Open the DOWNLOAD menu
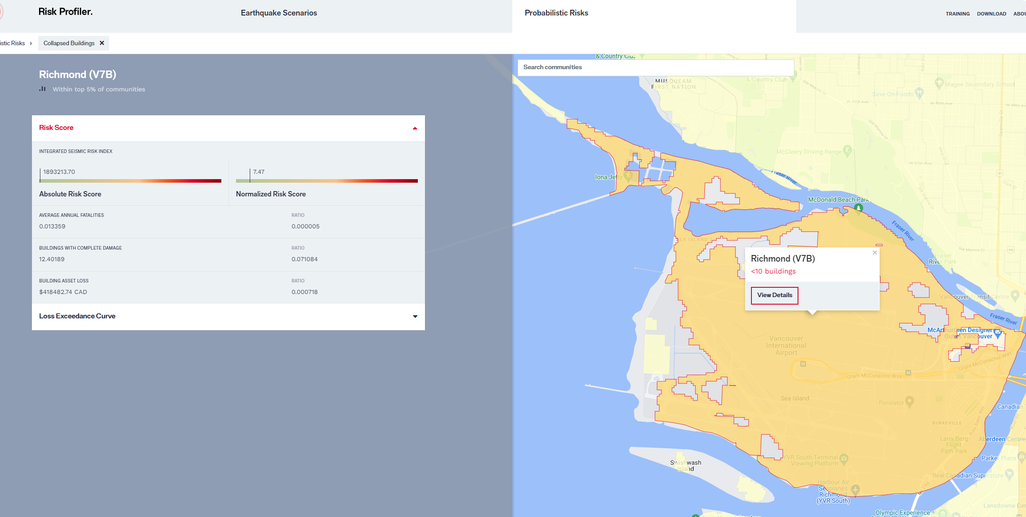1026x517 pixels. pos(991,14)
